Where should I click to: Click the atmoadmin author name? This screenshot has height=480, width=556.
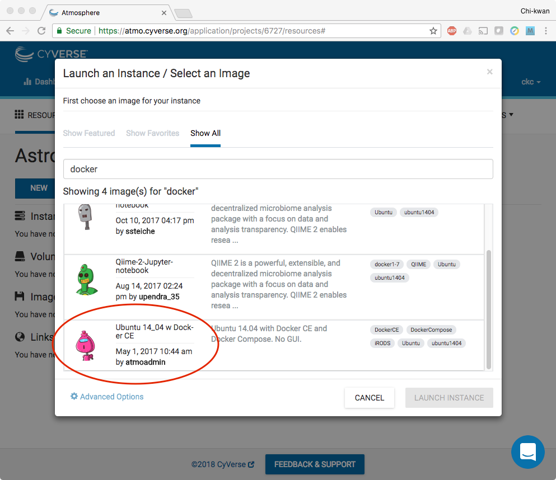[146, 362]
